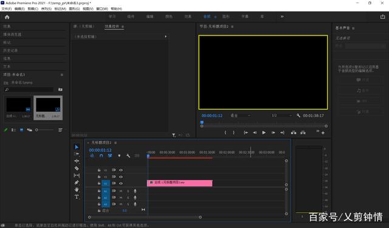Open timeline wrench display settings
Viewport: 389px width, 228px height.
tap(128, 156)
